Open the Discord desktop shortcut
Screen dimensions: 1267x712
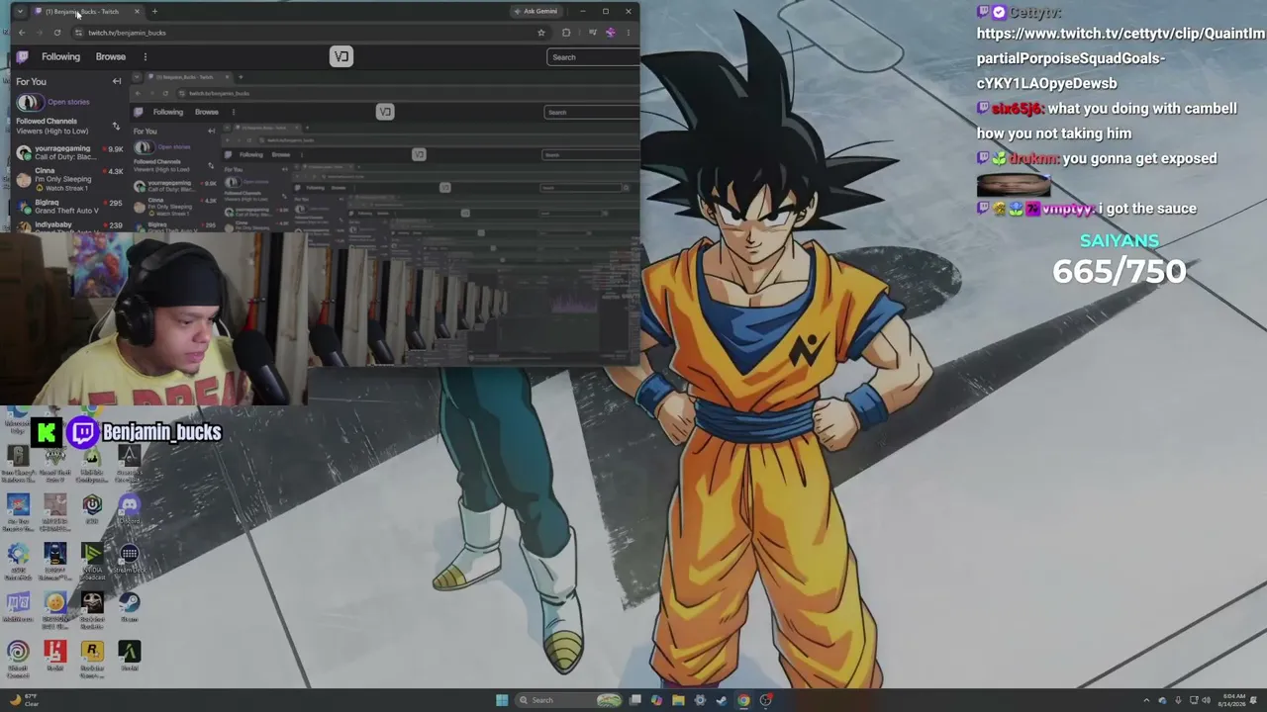coord(129,509)
